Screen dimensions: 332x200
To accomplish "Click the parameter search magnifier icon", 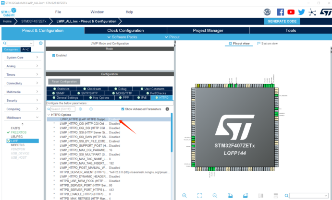I will 49,109.
